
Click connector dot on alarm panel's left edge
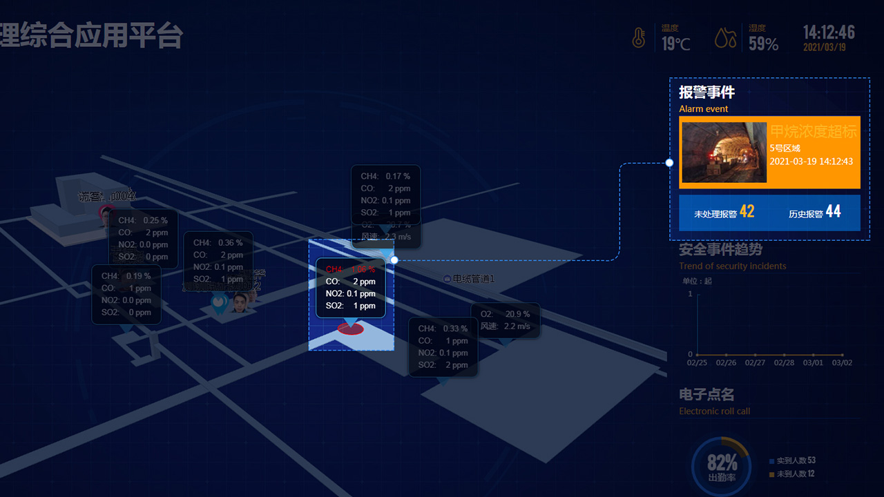(669, 163)
